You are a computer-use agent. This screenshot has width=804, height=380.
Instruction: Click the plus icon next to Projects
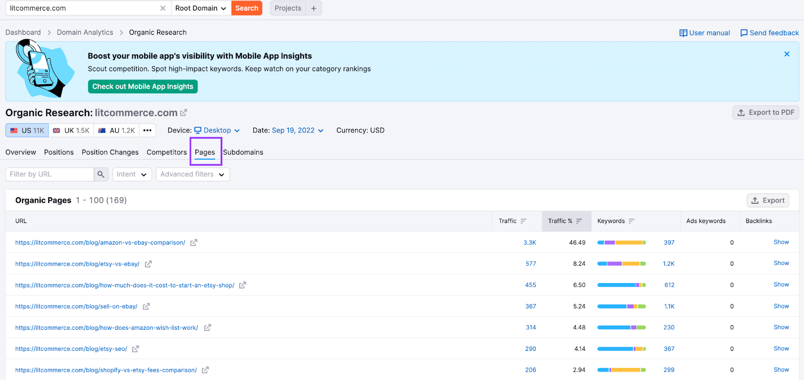314,8
